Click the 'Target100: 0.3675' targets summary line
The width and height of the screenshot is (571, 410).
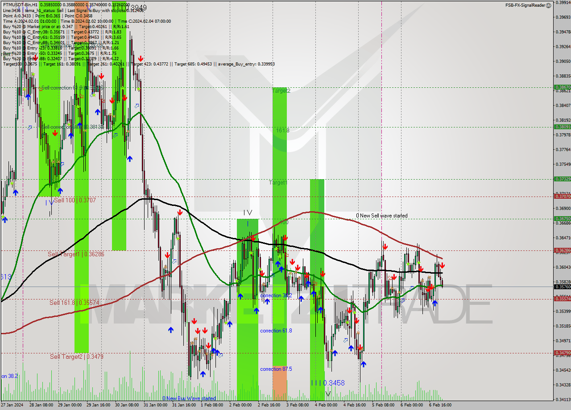pos(139,64)
